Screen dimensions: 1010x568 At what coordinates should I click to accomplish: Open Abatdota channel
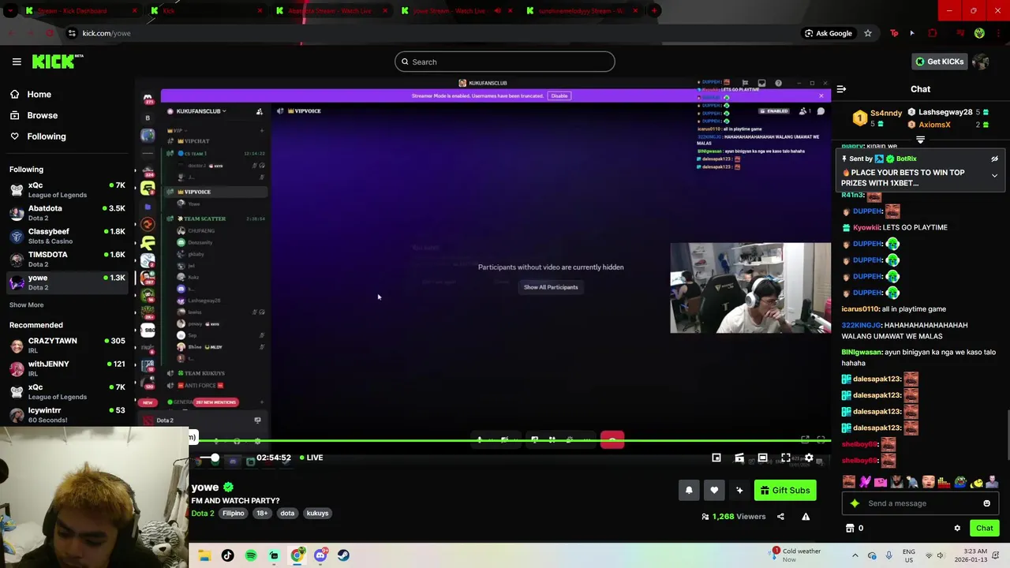point(67,213)
